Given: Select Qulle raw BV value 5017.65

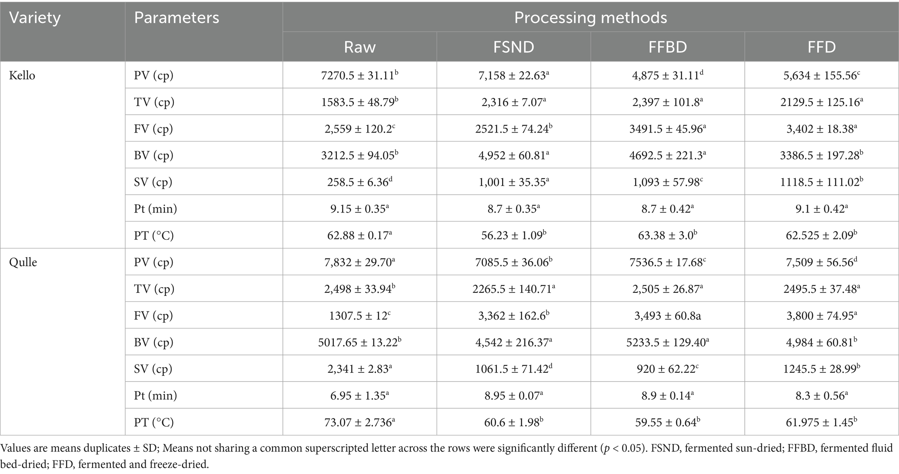Looking at the screenshot, I should [x=360, y=342].
